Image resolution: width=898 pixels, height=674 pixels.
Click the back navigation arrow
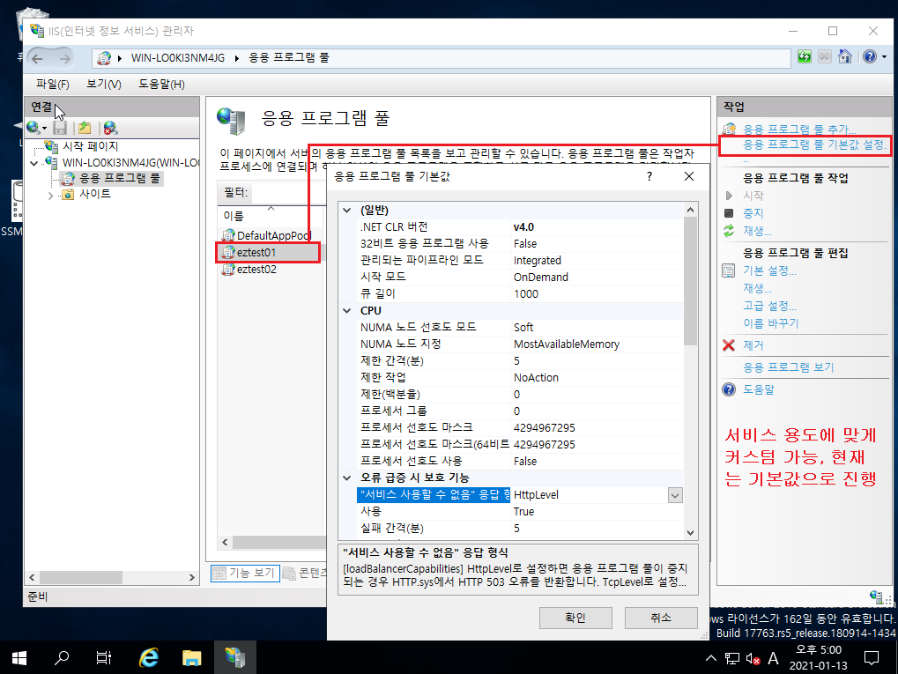tap(37, 58)
